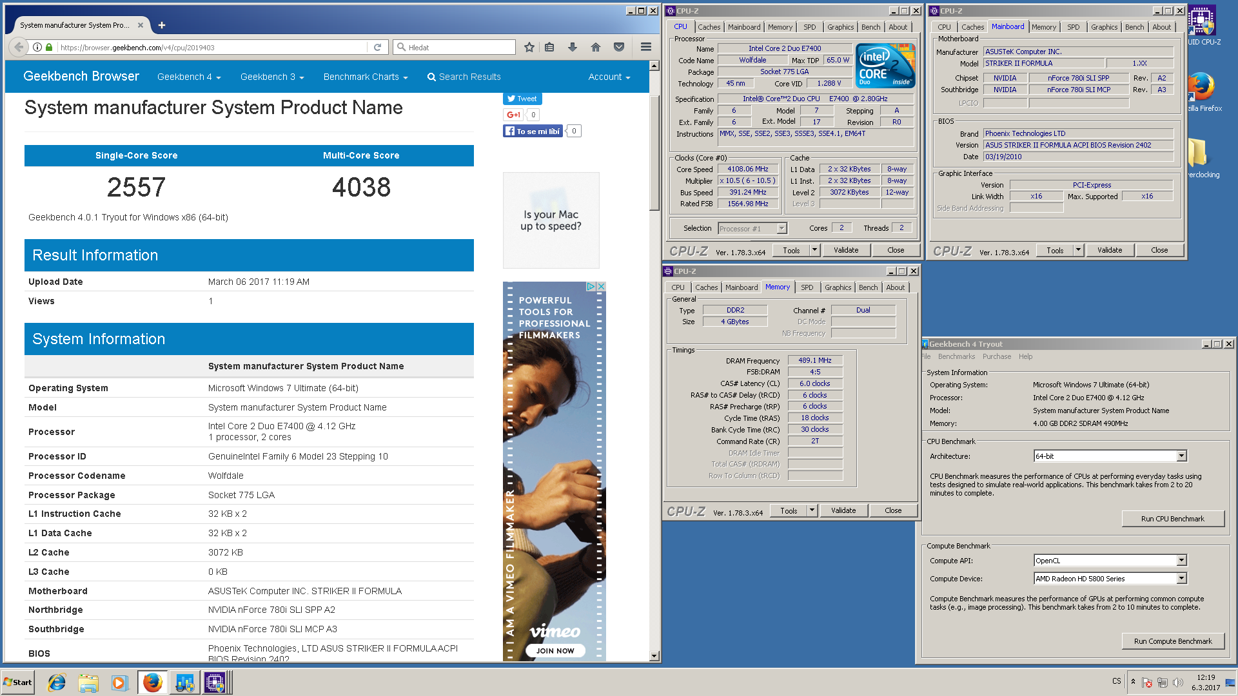Click the Firefox back arrow button

click(x=19, y=47)
